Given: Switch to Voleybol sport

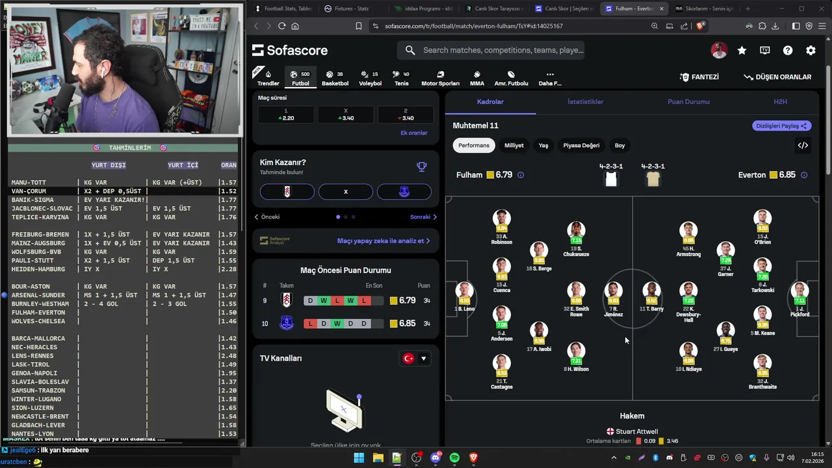Looking at the screenshot, I should tap(370, 78).
